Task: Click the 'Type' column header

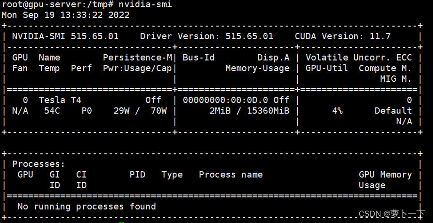Action: 172,175
